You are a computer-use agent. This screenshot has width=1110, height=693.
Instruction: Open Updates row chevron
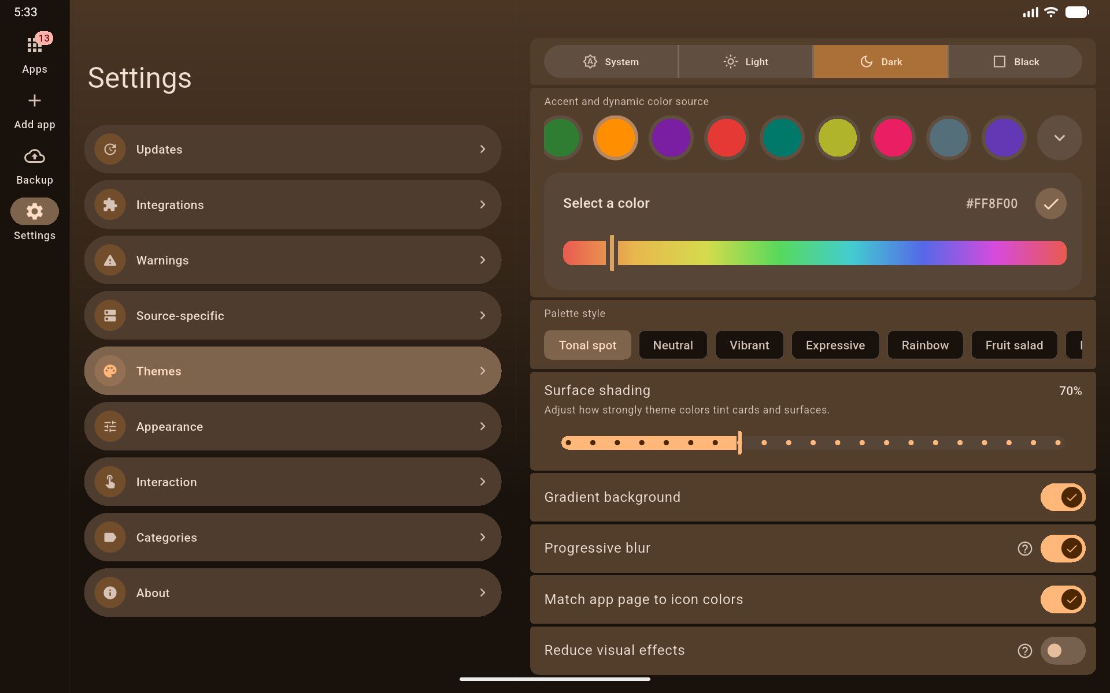(x=482, y=149)
